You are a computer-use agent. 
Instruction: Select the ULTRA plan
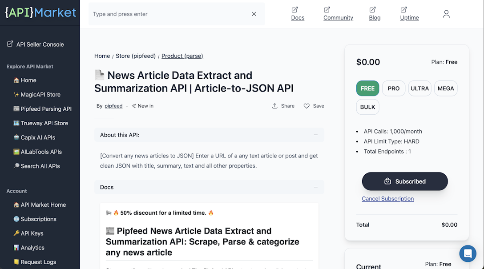[419, 88]
